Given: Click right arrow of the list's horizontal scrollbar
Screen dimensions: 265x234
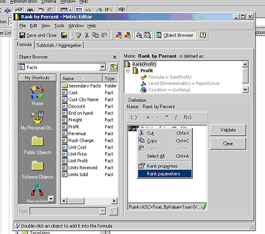Looking at the screenshot, I should point(114,201).
